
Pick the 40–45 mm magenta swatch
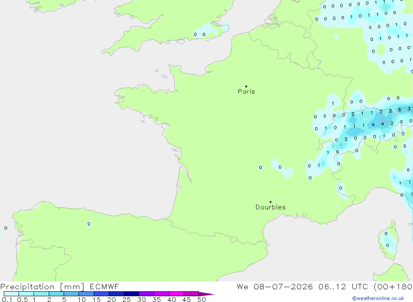(176, 294)
